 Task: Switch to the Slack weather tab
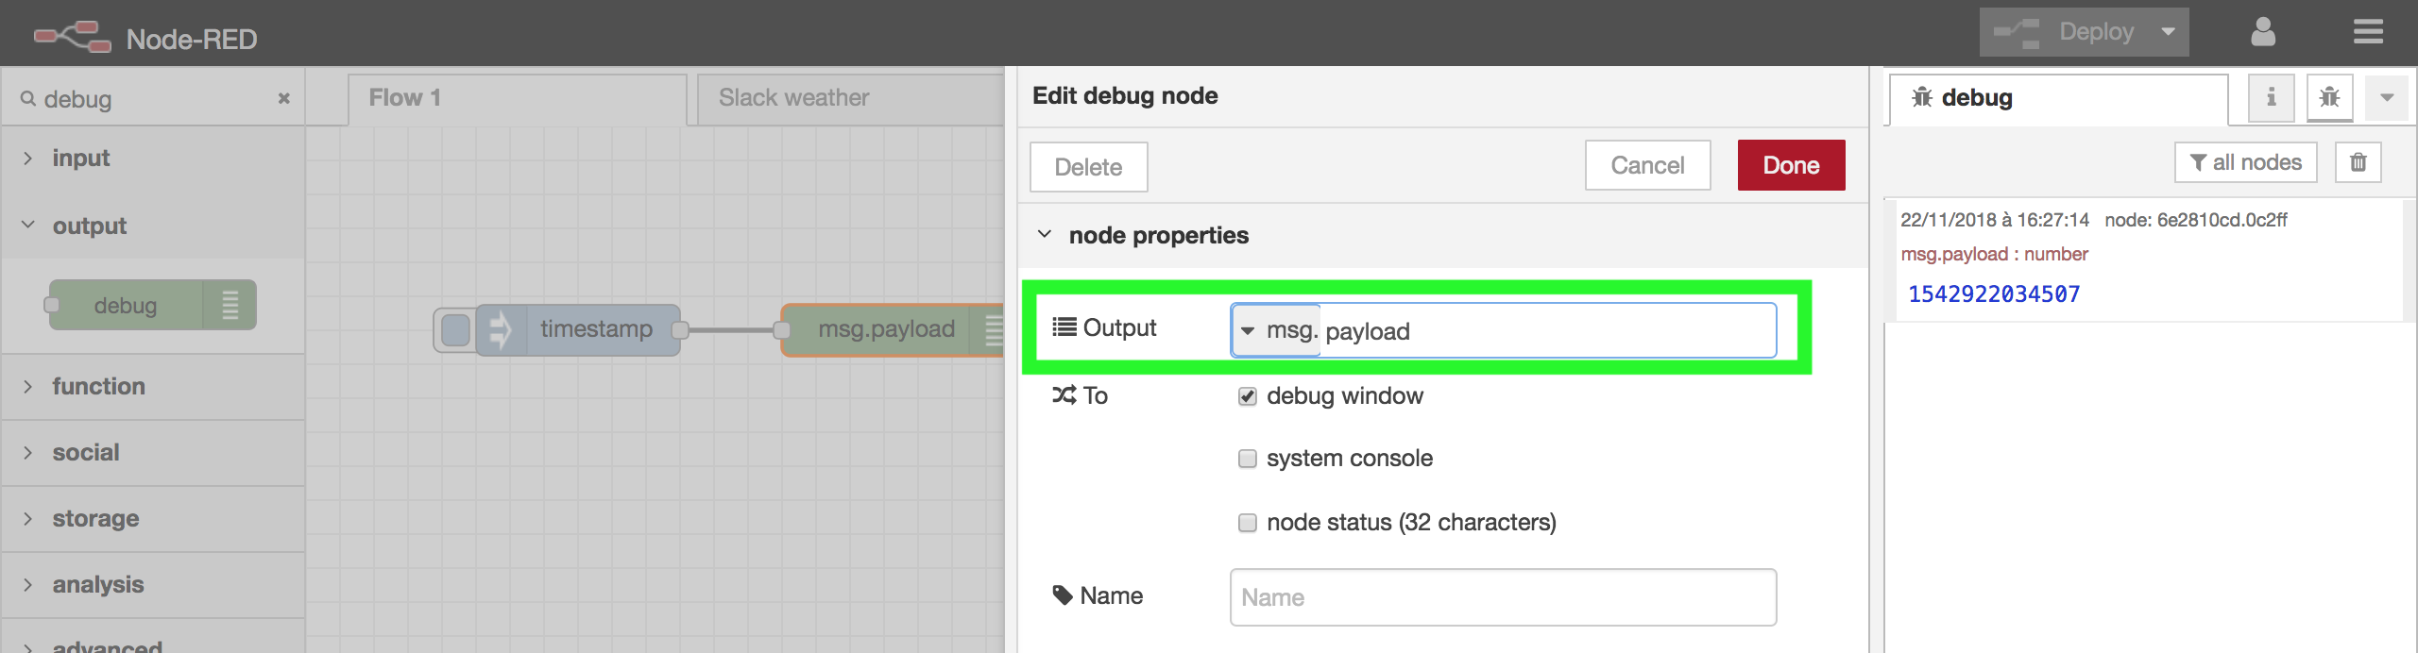(x=793, y=98)
